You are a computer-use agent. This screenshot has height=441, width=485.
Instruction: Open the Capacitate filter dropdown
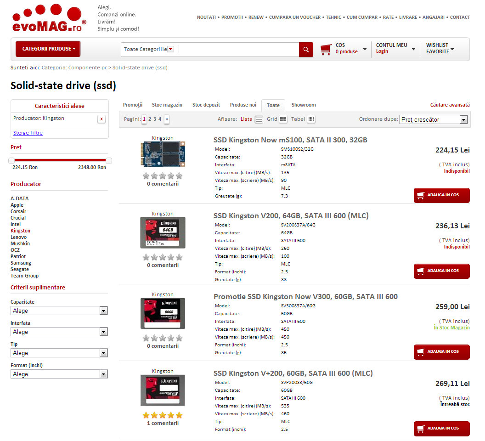click(x=59, y=311)
